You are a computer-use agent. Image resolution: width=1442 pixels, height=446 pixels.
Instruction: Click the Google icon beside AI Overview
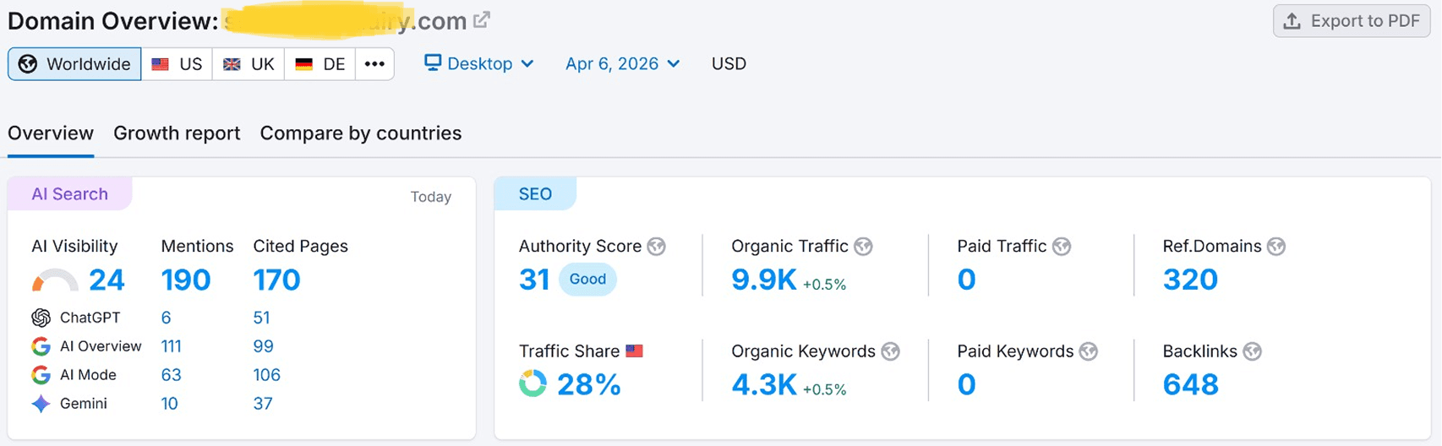coord(41,346)
